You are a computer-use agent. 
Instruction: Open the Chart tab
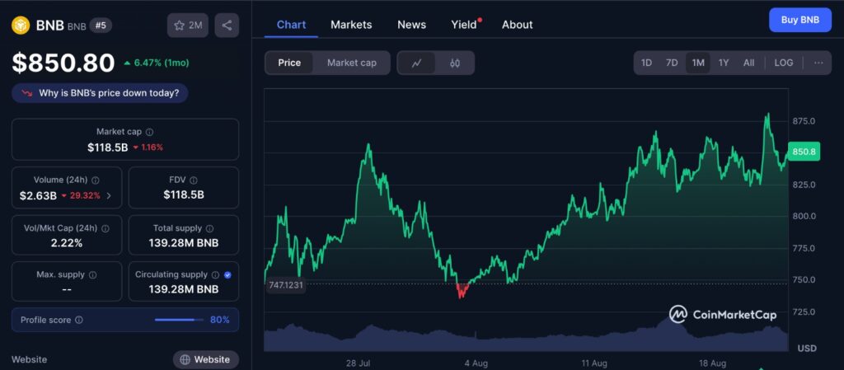[x=291, y=25]
